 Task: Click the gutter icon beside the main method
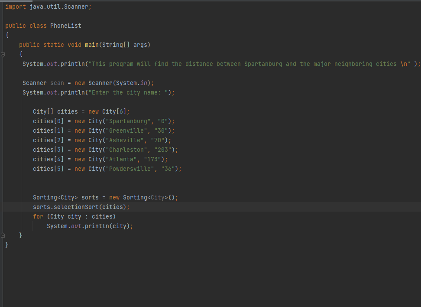tap(3, 54)
